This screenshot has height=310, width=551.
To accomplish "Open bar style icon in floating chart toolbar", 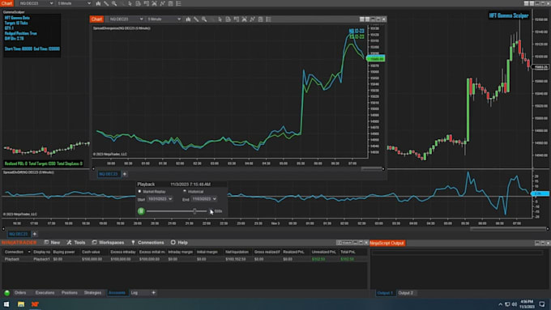I will 188,19.
